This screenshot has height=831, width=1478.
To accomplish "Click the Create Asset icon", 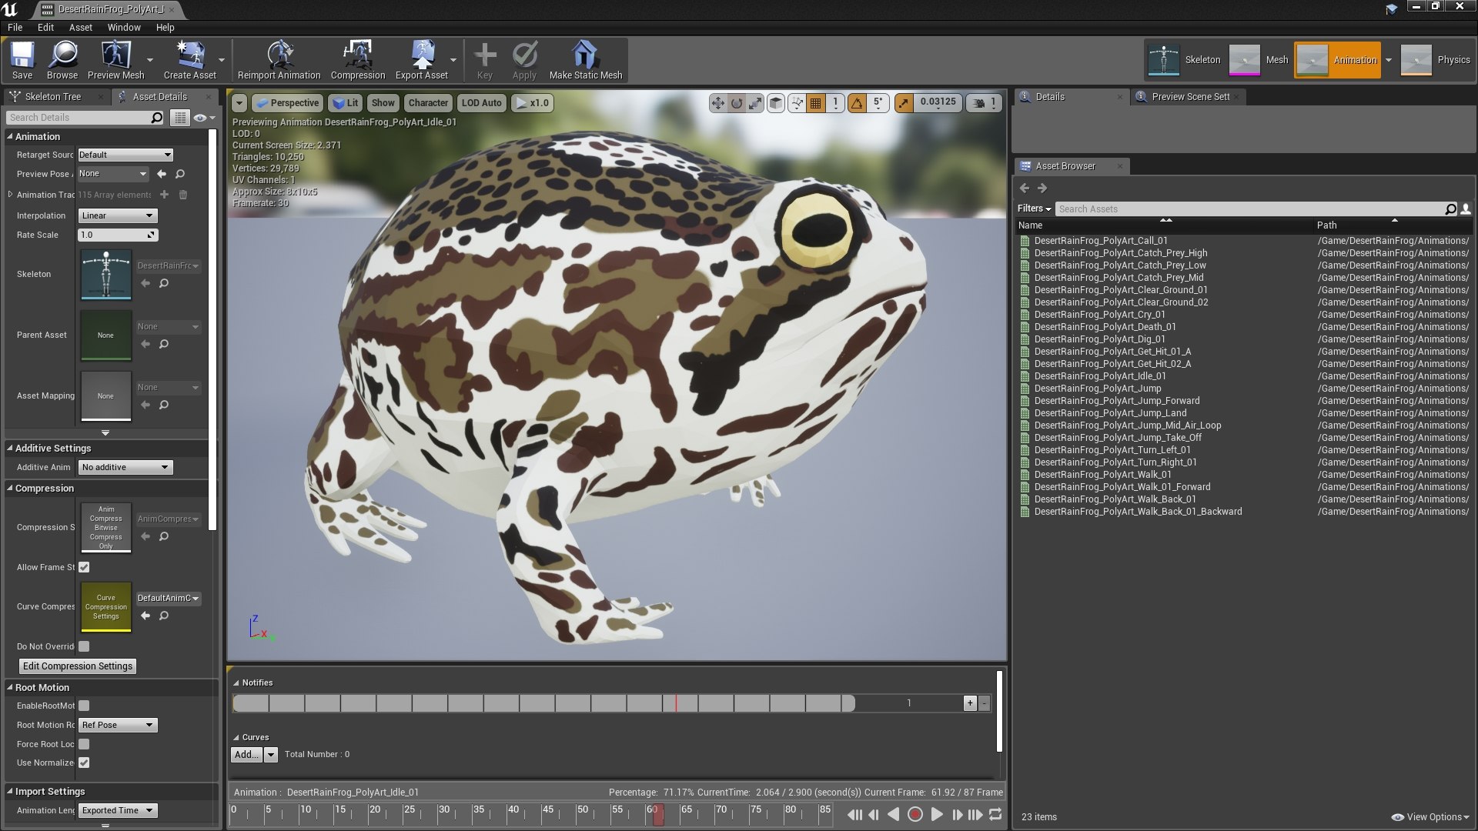I will 189,60.
